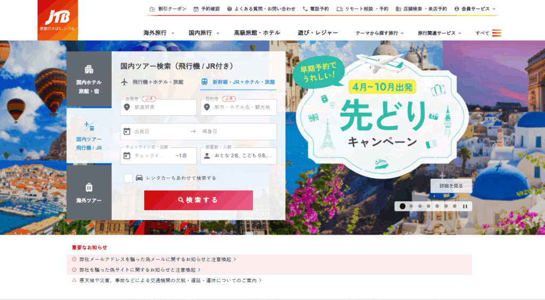Open 高級旅館・ホテル menu item
Screen dimensions: 545x300
pyautogui.click(x=257, y=33)
